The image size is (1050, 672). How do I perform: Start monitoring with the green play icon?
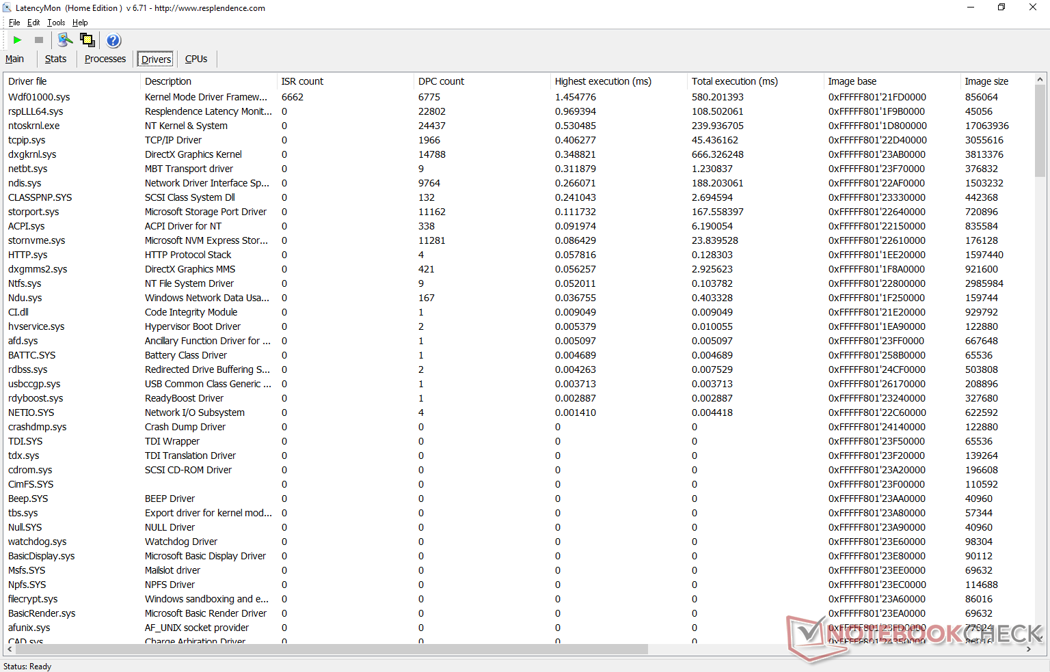tap(18, 40)
